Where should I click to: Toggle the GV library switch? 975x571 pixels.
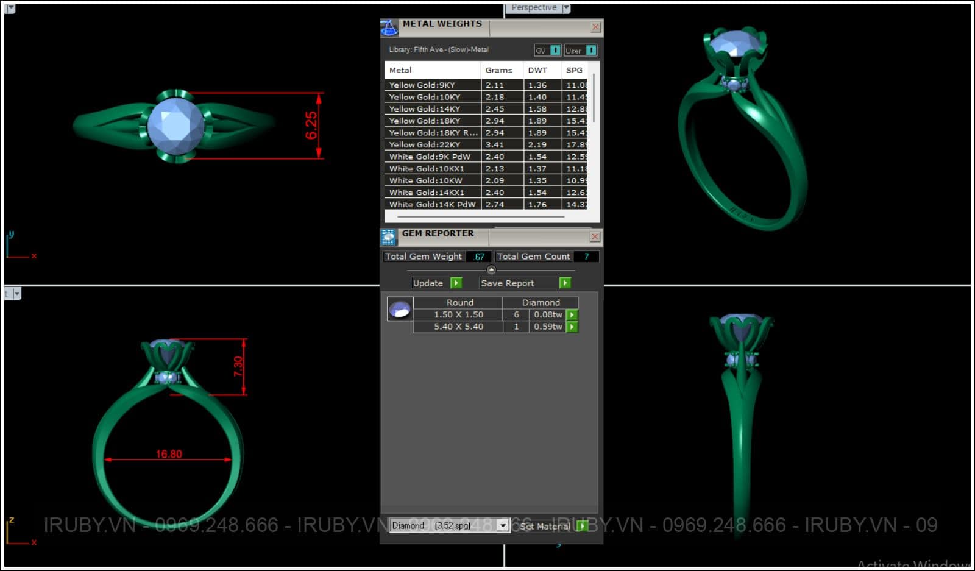[x=555, y=50]
